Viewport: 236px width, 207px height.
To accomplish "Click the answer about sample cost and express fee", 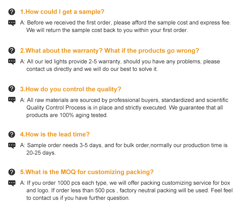I will click(x=126, y=27).
